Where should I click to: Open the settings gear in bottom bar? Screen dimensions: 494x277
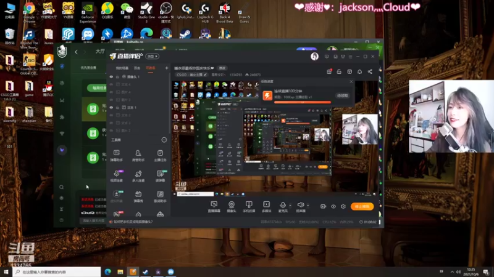click(343, 206)
